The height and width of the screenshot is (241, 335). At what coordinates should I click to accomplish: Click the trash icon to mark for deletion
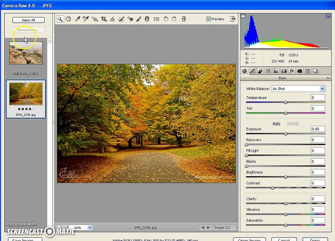(183, 19)
